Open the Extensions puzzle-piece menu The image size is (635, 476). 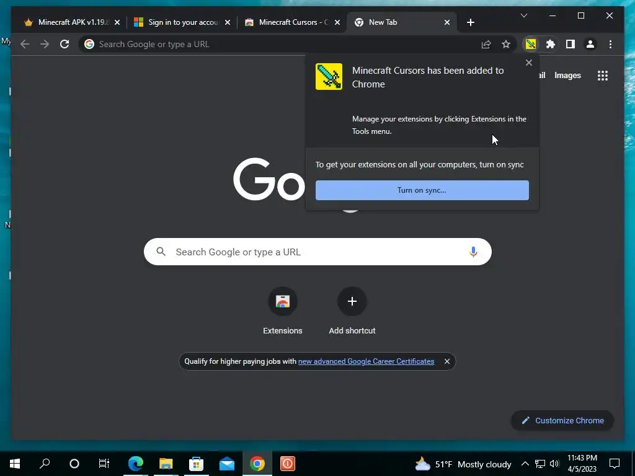[551, 44]
